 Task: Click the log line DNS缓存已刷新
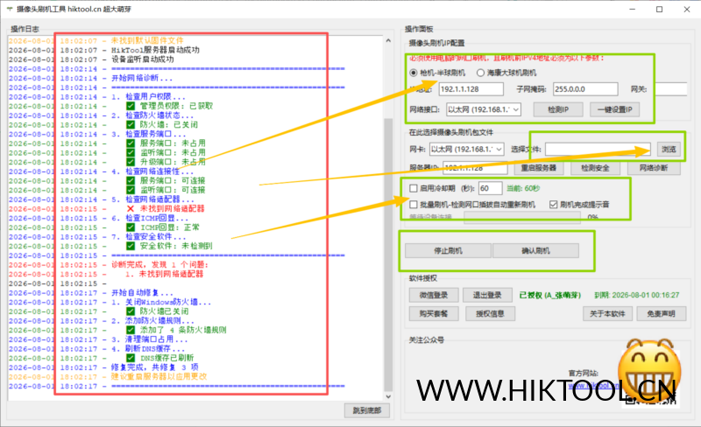tap(160, 358)
